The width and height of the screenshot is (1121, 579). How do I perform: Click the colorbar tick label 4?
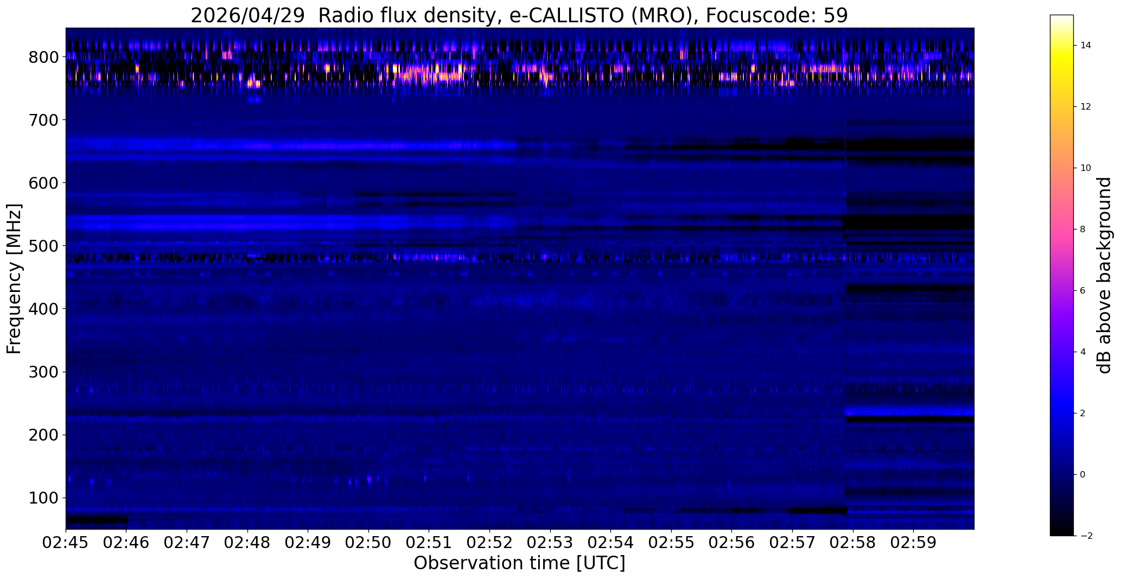point(1083,352)
